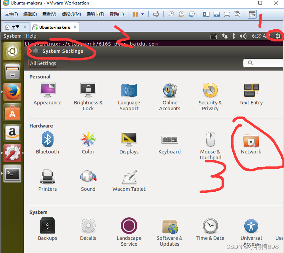284x253 pixels.
Task: Open Color settings
Action: click(x=88, y=143)
